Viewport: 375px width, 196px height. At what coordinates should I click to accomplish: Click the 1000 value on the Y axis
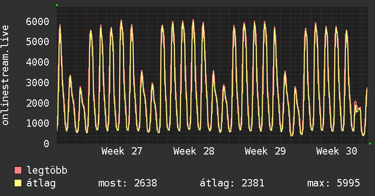point(38,123)
